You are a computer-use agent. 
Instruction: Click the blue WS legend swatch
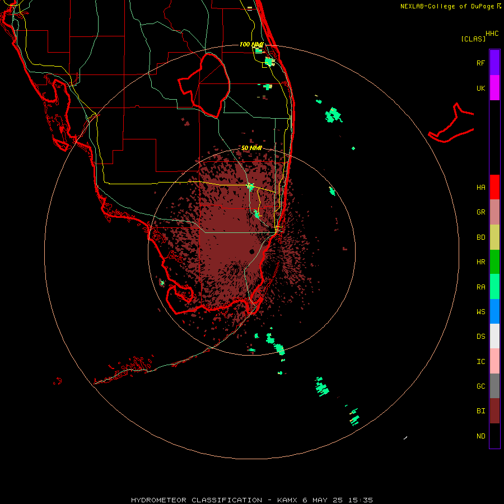click(x=494, y=311)
